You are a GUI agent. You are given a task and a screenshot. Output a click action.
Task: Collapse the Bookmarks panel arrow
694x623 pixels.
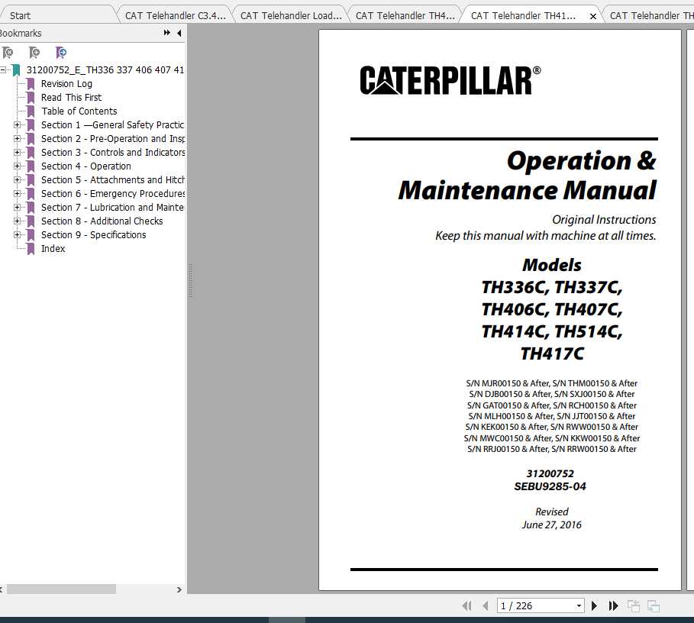(178, 33)
